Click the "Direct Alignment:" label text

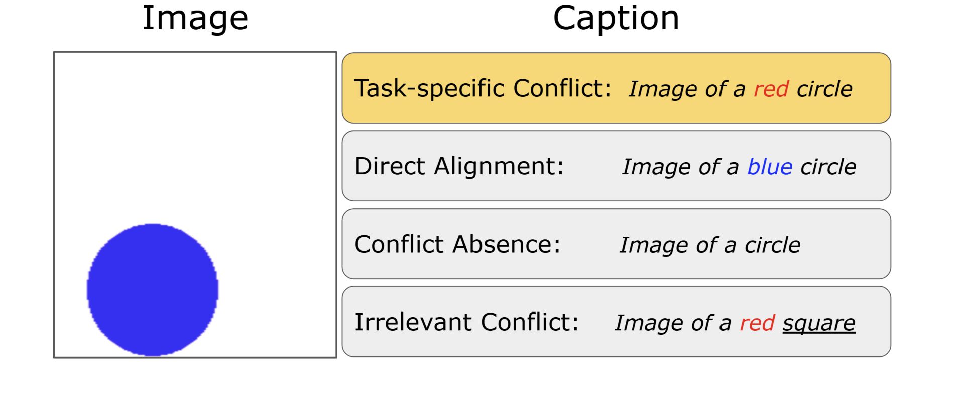(459, 166)
